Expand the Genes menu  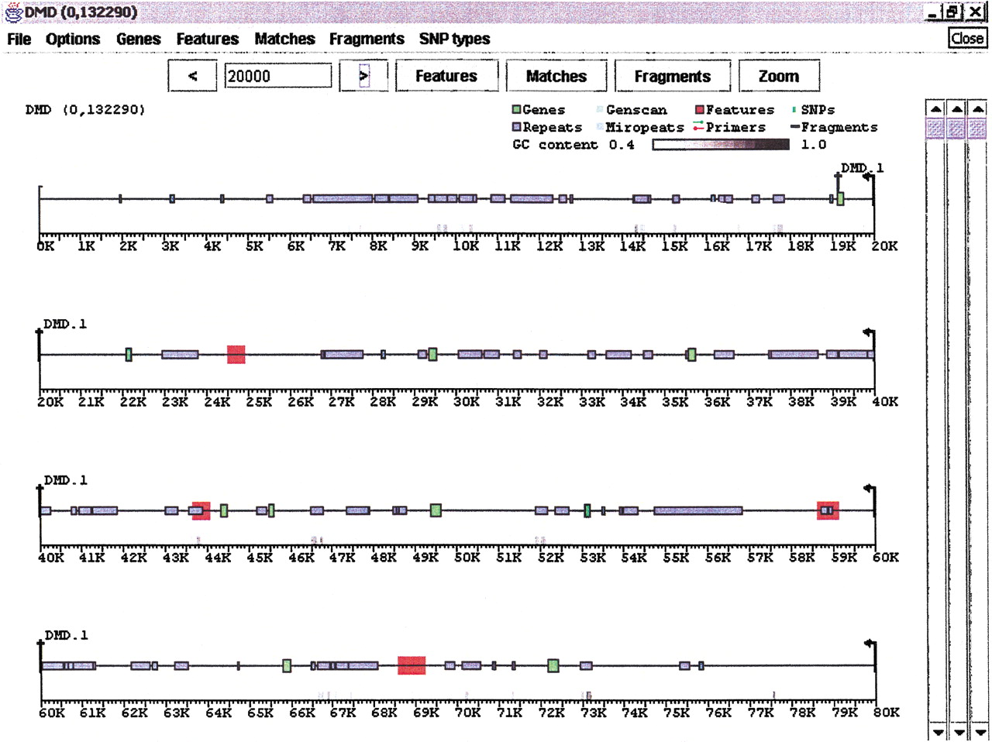click(139, 39)
